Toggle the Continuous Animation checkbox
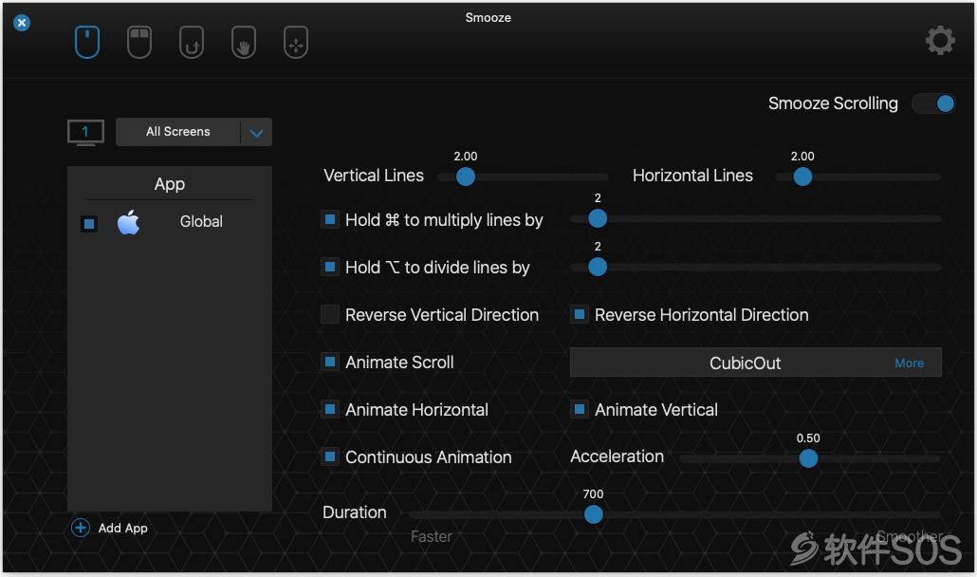The width and height of the screenshot is (977, 577). 330,456
